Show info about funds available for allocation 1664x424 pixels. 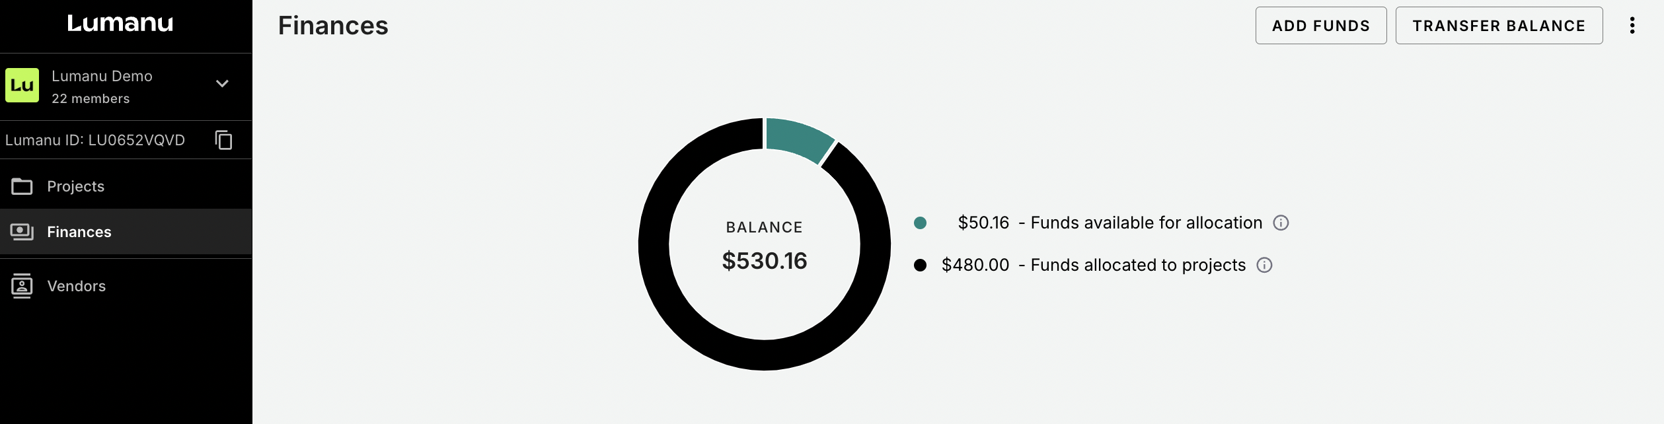[1281, 223]
